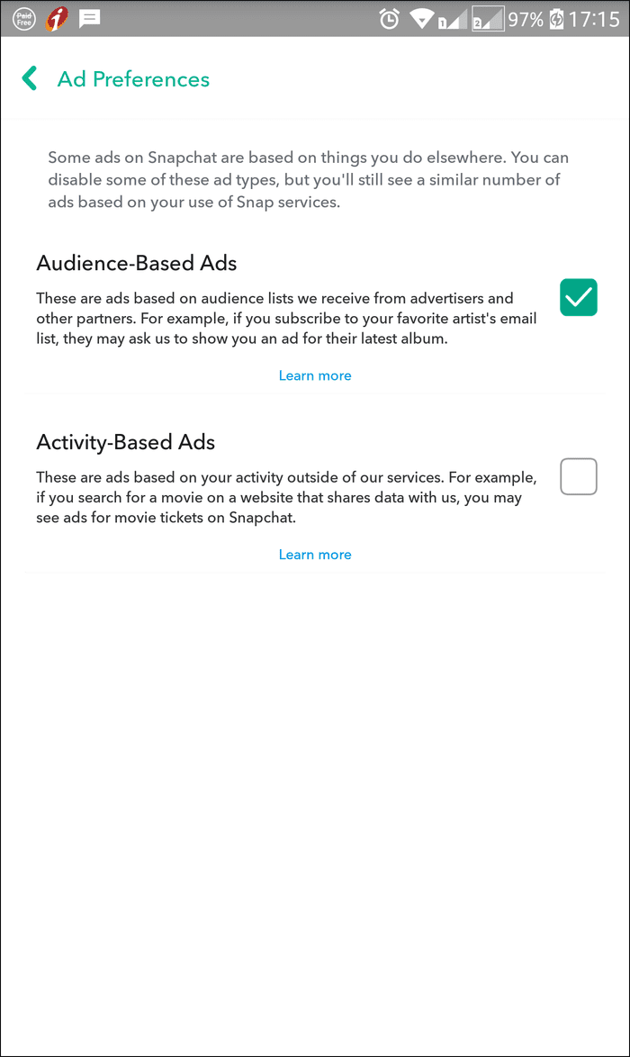Tap the Ad Preferences title
630x1057 pixels.
coord(133,79)
